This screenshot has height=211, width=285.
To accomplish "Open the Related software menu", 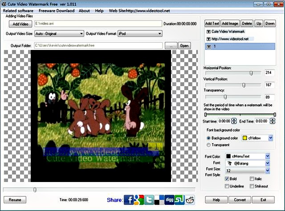I will click(18, 11).
